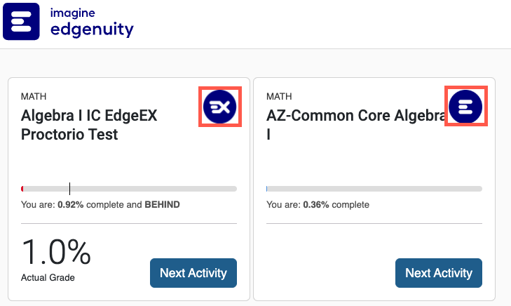Click the blue progress fill on second card
511x306 pixels.
tap(267, 189)
